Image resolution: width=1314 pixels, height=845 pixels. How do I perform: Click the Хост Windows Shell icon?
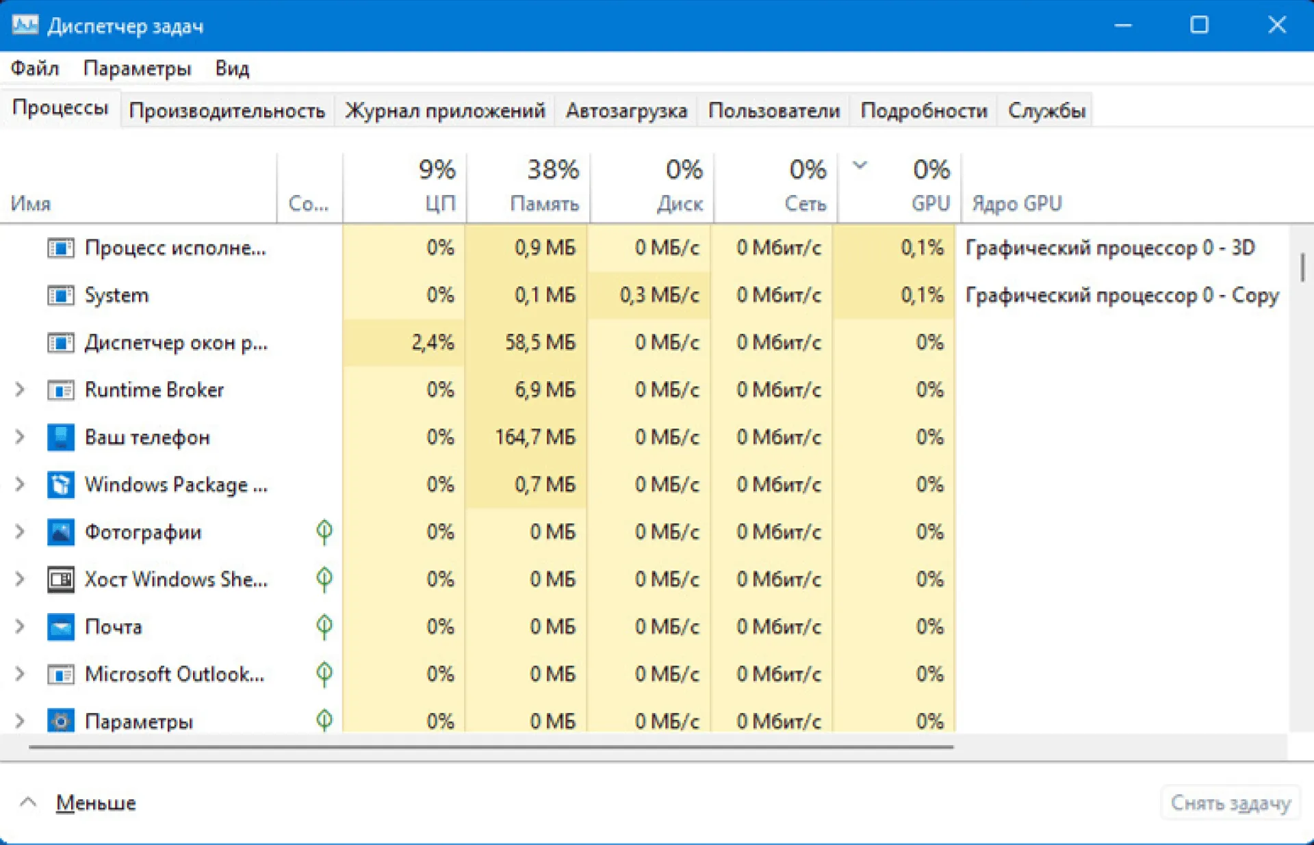tap(60, 580)
